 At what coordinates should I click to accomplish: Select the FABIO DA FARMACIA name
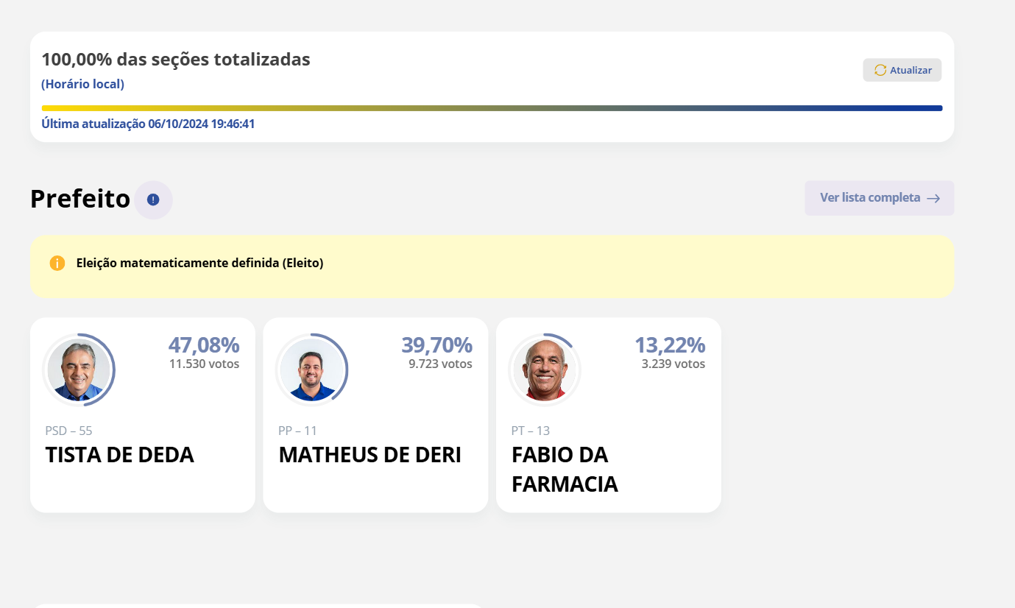(x=565, y=470)
